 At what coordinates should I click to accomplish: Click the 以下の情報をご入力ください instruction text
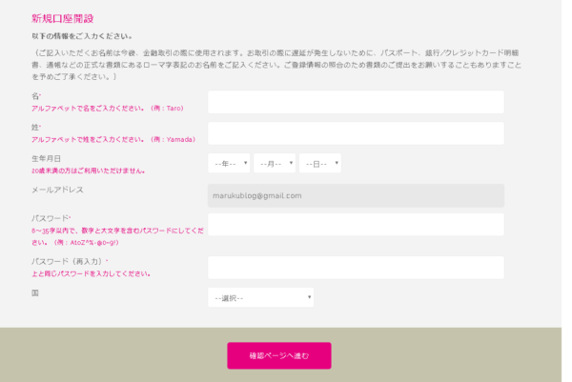[83, 36]
